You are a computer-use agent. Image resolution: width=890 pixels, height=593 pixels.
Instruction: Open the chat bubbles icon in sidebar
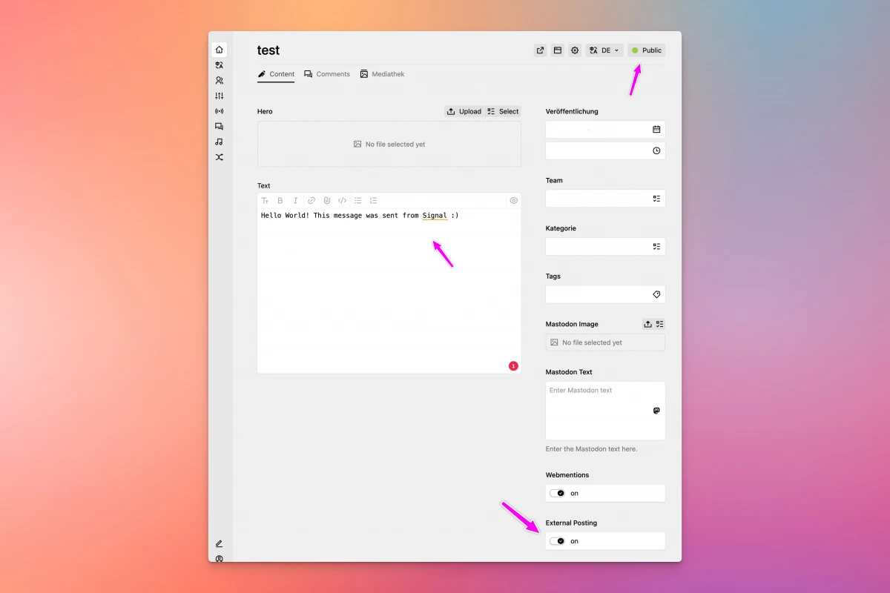pos(219,127)
